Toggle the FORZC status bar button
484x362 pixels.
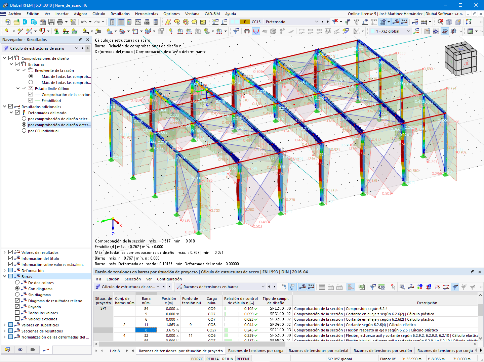point(197,359)
